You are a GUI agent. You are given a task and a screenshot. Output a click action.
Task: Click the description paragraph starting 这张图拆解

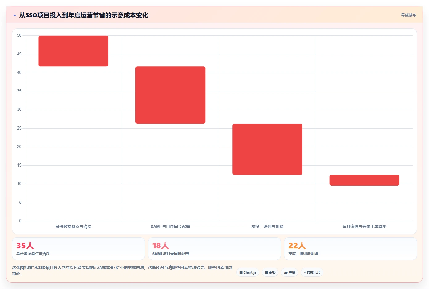(x=122, y=271)
